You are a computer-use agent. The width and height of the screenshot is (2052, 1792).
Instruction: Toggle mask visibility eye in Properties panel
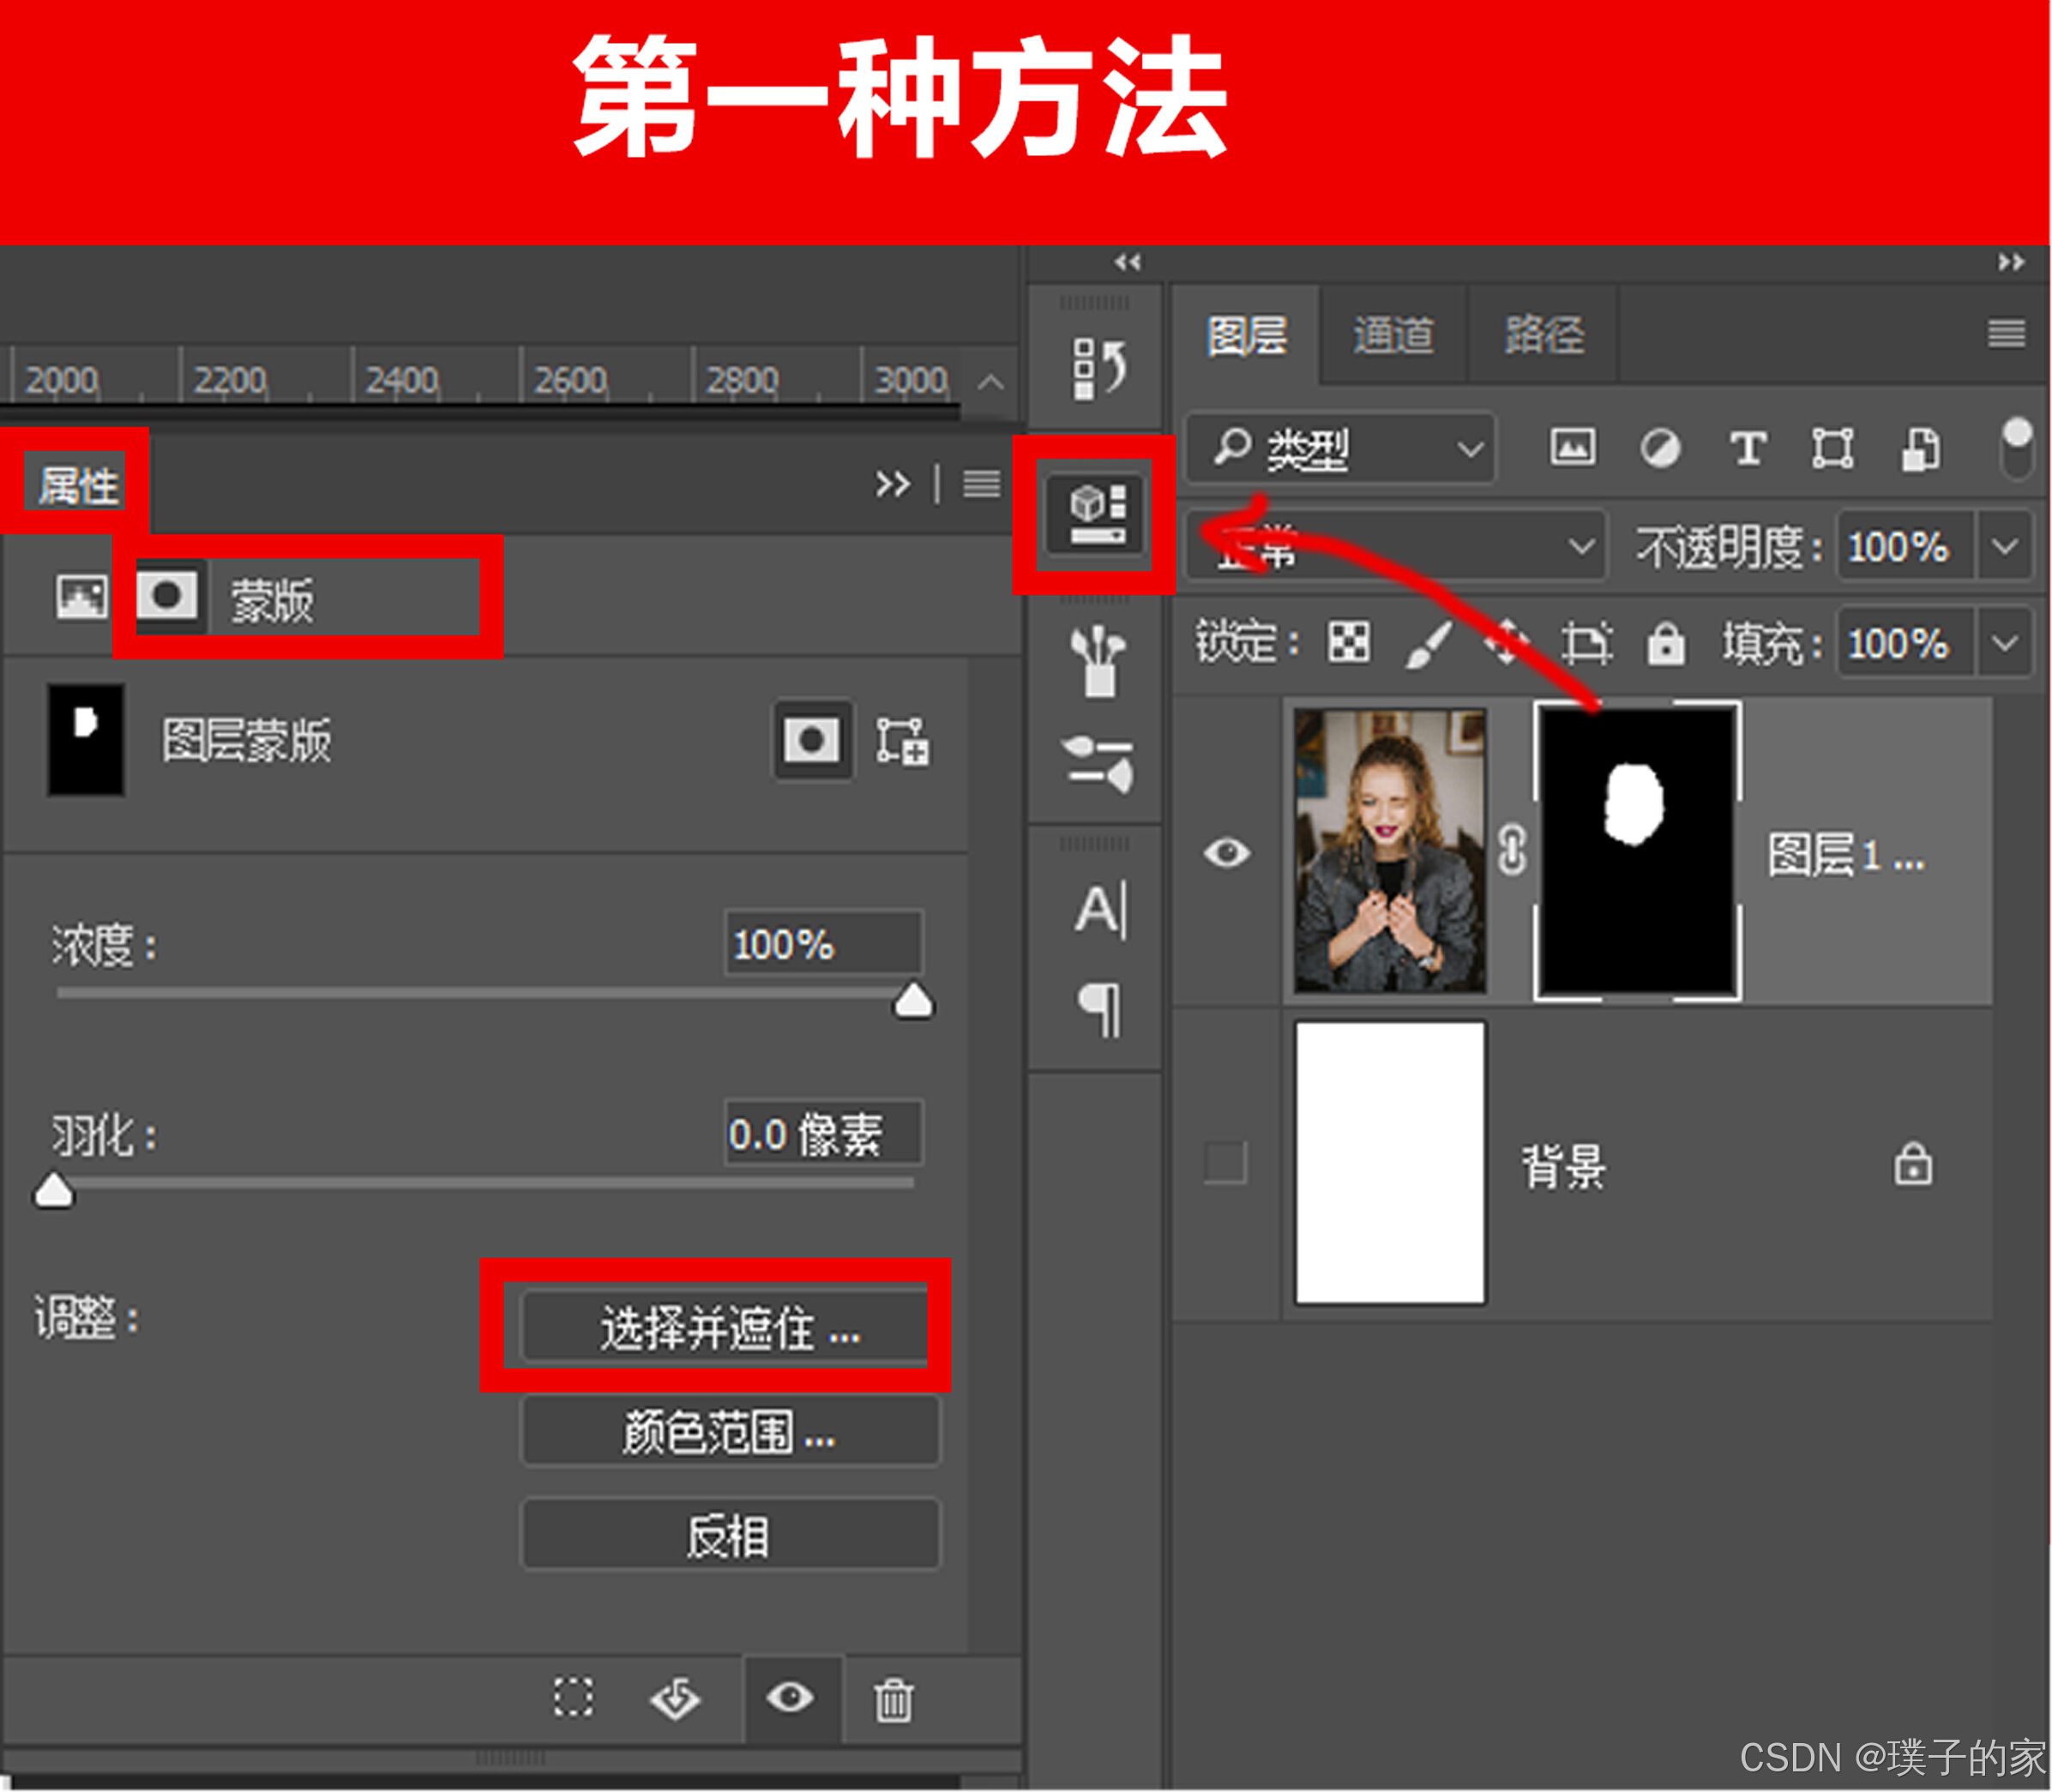click(790, 1697)
